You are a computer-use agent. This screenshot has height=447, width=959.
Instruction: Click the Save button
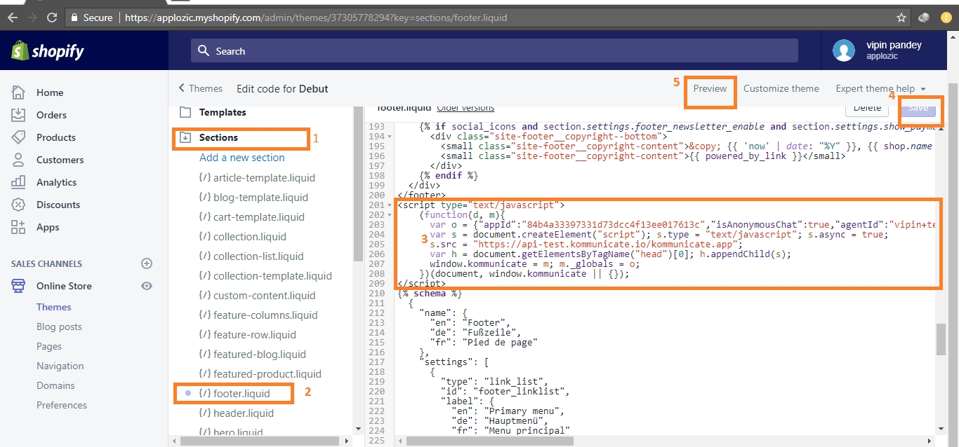point(918,108)
